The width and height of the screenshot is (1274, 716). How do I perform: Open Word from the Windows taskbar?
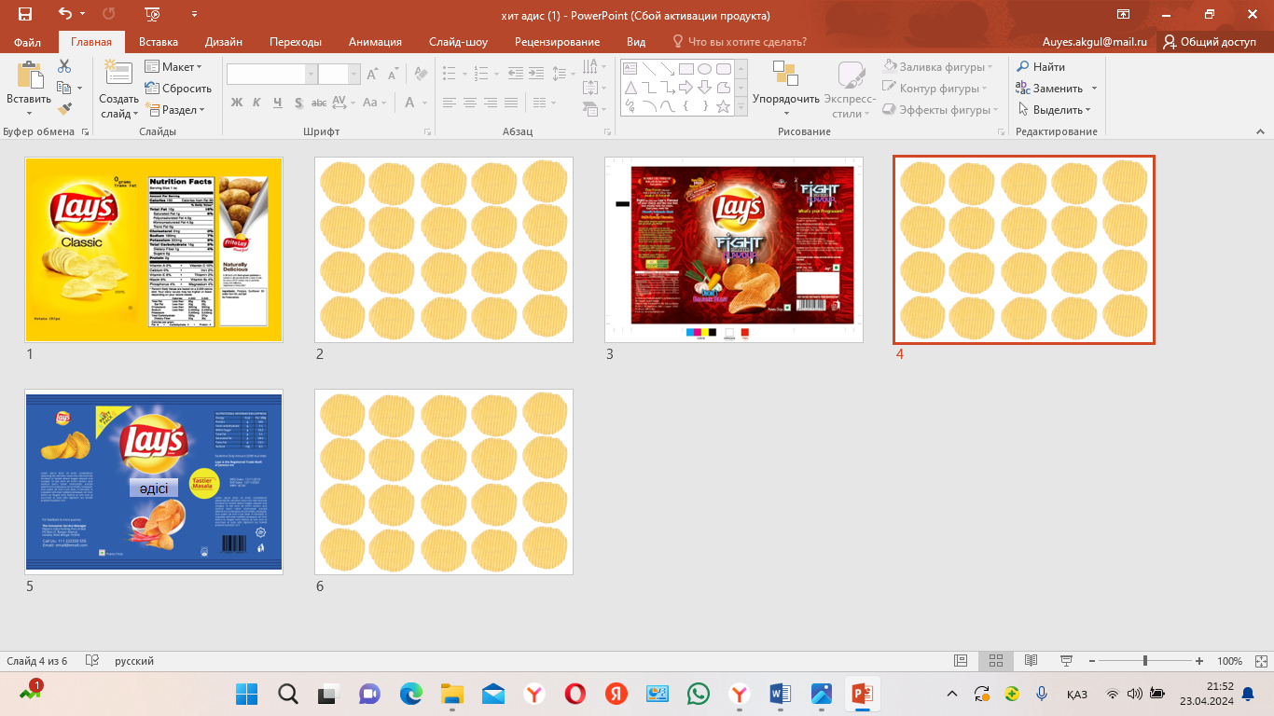[780, 694]
